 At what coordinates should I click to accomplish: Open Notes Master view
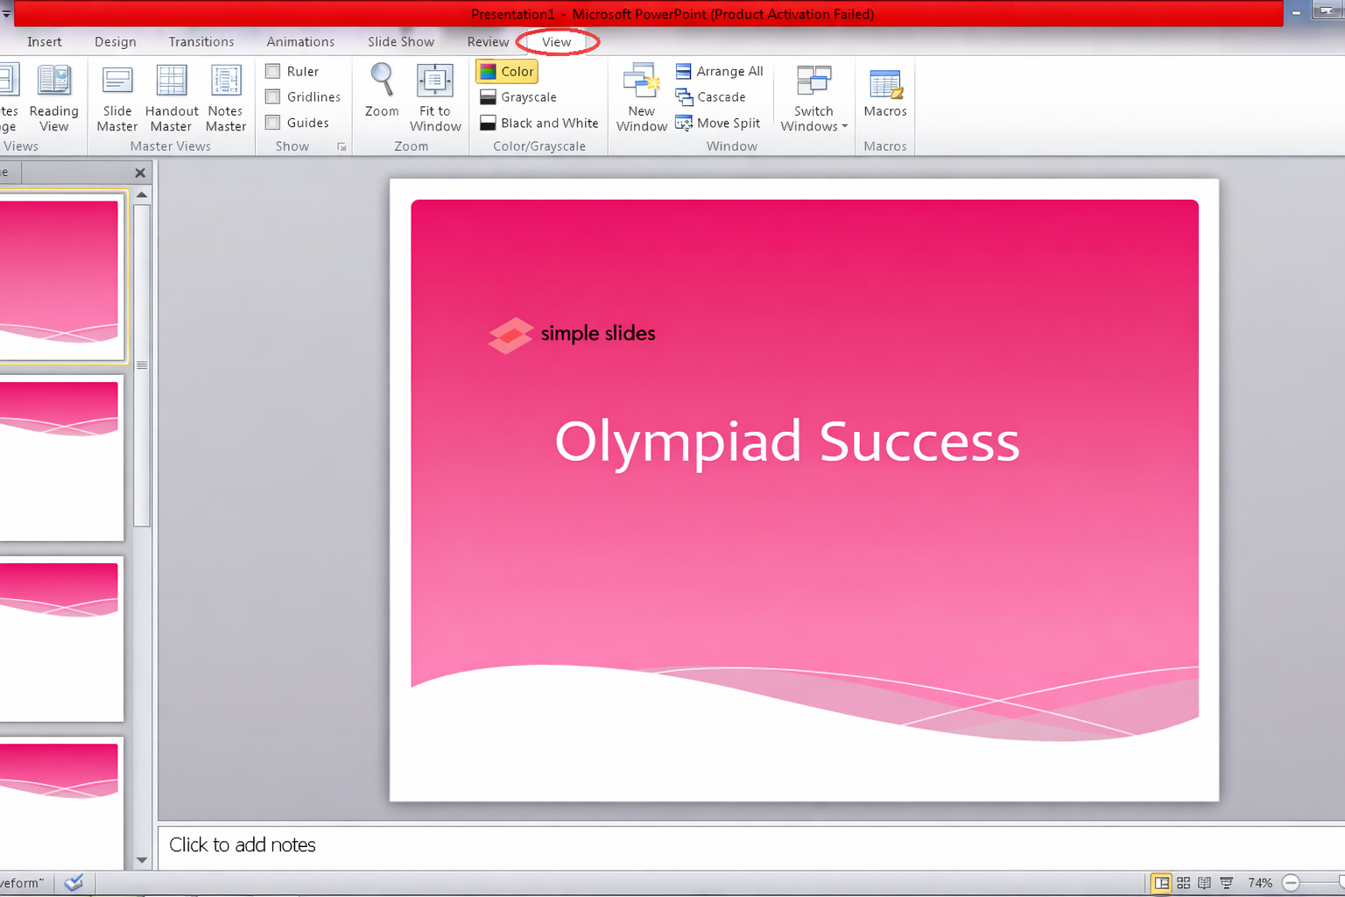pyautogui.click(x=226, y=98)
